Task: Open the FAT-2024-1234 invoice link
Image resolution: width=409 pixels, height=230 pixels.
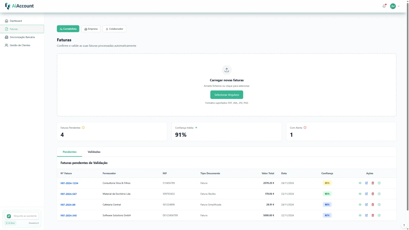Action: pos(69,183)
